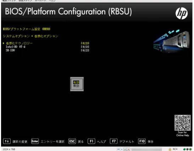Click the デフォルト label
Viewport: 194px width, 151px height.
pos(127,141)
